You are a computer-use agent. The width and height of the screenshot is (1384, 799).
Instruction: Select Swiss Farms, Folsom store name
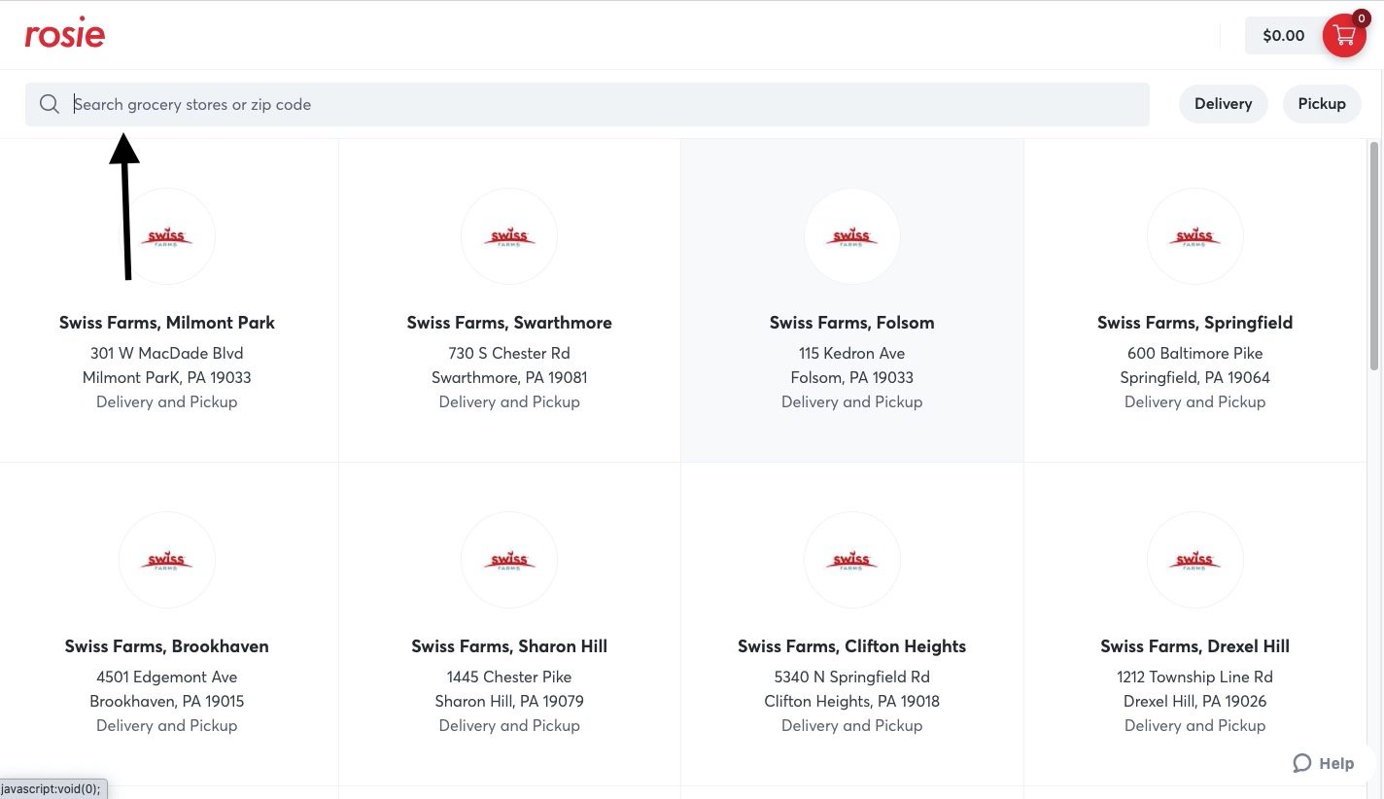pos(851,323)
